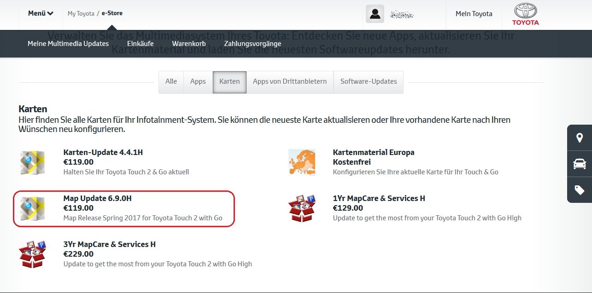592x293 pixels.
Task: Open the location pin sidebar icon
Action: point(580,138)
